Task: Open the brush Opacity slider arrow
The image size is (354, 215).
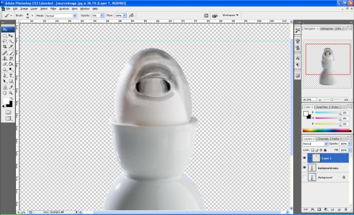Action: point(102,15)
